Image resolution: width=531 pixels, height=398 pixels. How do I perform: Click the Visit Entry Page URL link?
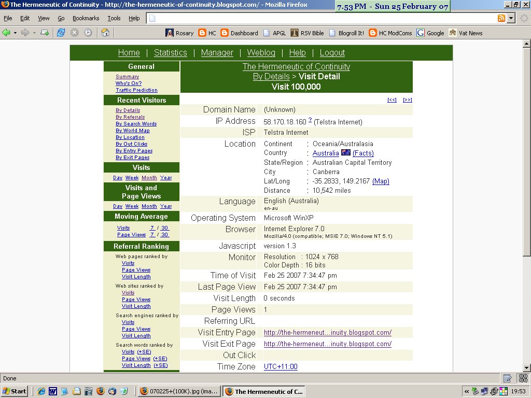coord(328,333)
